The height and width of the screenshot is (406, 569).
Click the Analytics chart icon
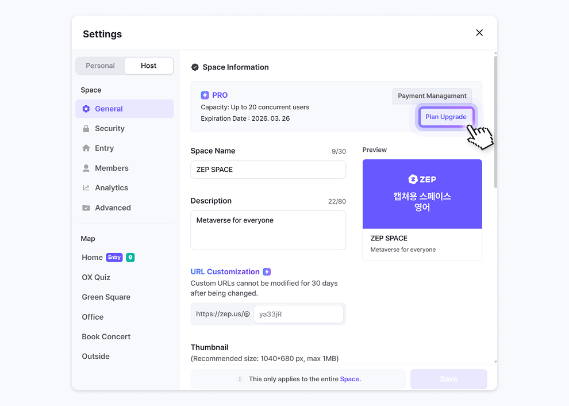[86, 187]
